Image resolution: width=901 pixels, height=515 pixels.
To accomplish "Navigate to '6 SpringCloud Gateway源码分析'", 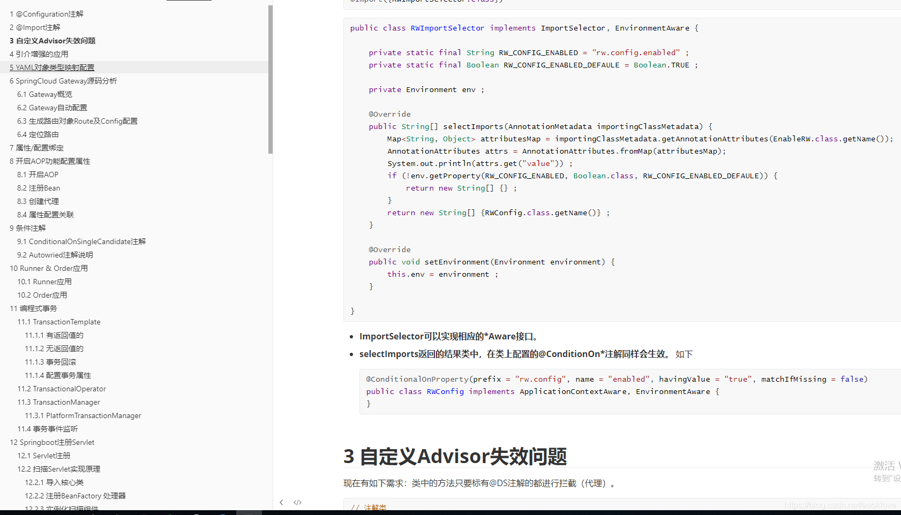I will [x=63, y=81].
